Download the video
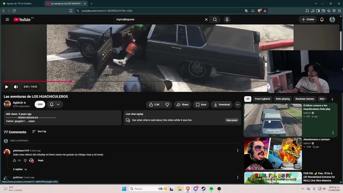The image size is (343, 193). (222, 105)
